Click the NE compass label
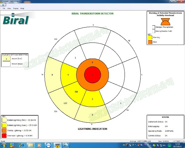Screen dimensions: 185x148 click(x=129, y=41)
